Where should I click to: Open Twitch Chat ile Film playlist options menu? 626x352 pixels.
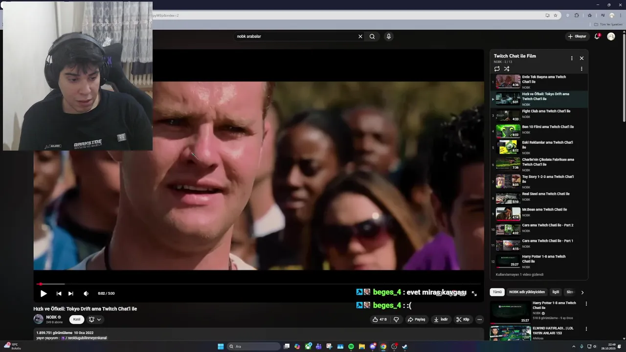[x=572, y=58]
